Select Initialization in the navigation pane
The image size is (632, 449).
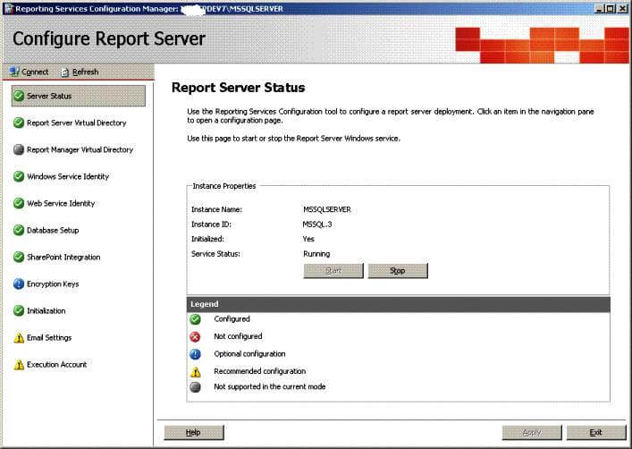[46, 310]
